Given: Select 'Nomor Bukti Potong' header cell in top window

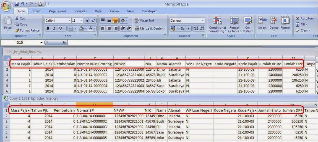Looking at the screenshot, I should (x=95, y=64).
